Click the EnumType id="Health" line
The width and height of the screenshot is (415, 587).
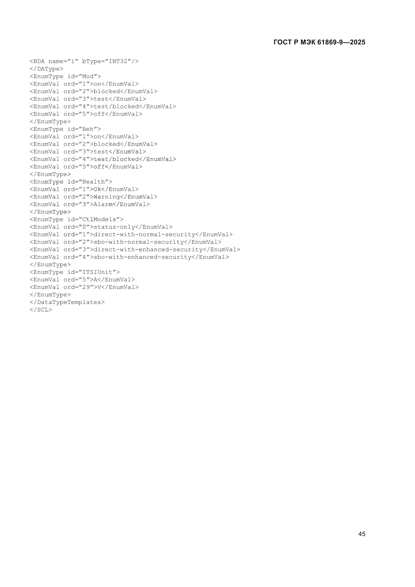pyautogui.click(x=71, y=182)
